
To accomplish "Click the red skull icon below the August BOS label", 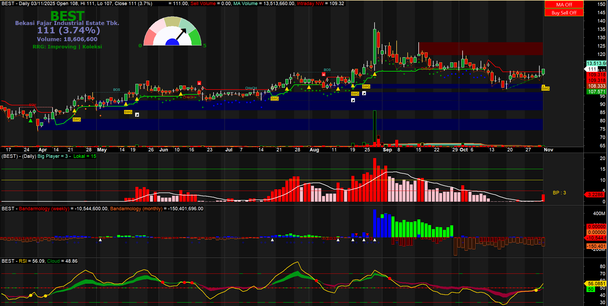I will [324, 74].
